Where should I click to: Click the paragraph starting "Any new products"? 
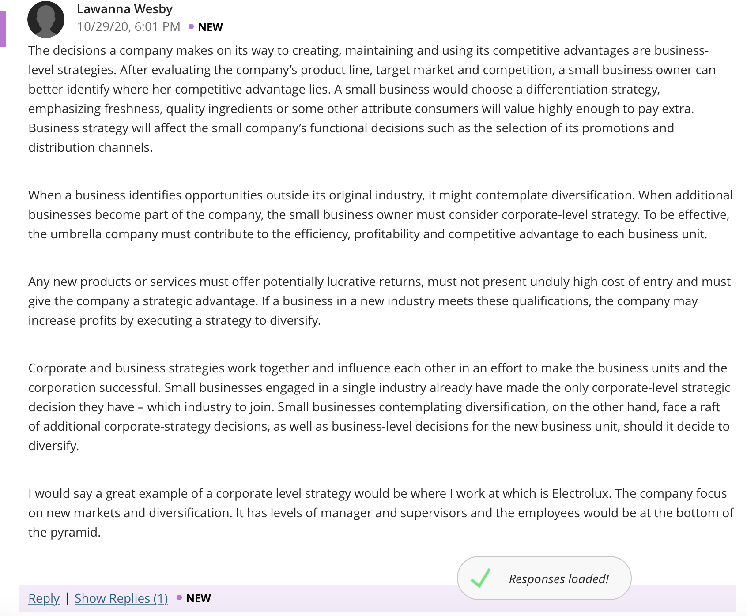[x=380, y=301]
